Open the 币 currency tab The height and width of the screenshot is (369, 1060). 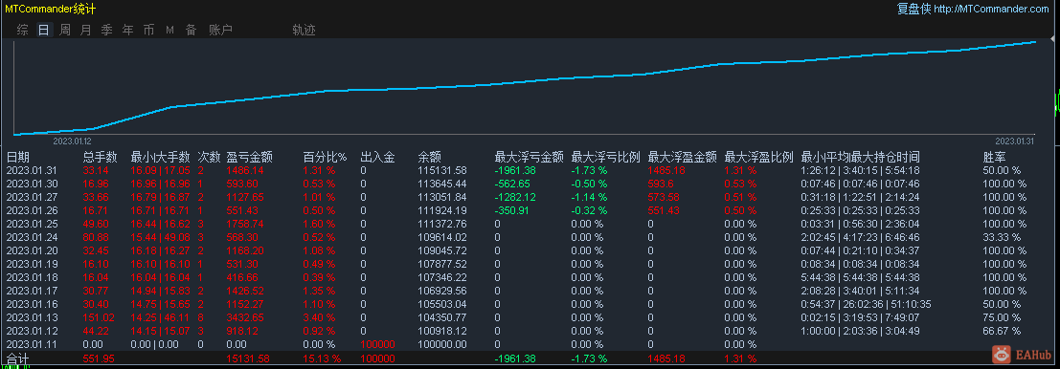pyautogui.click(x=148, y=30)
